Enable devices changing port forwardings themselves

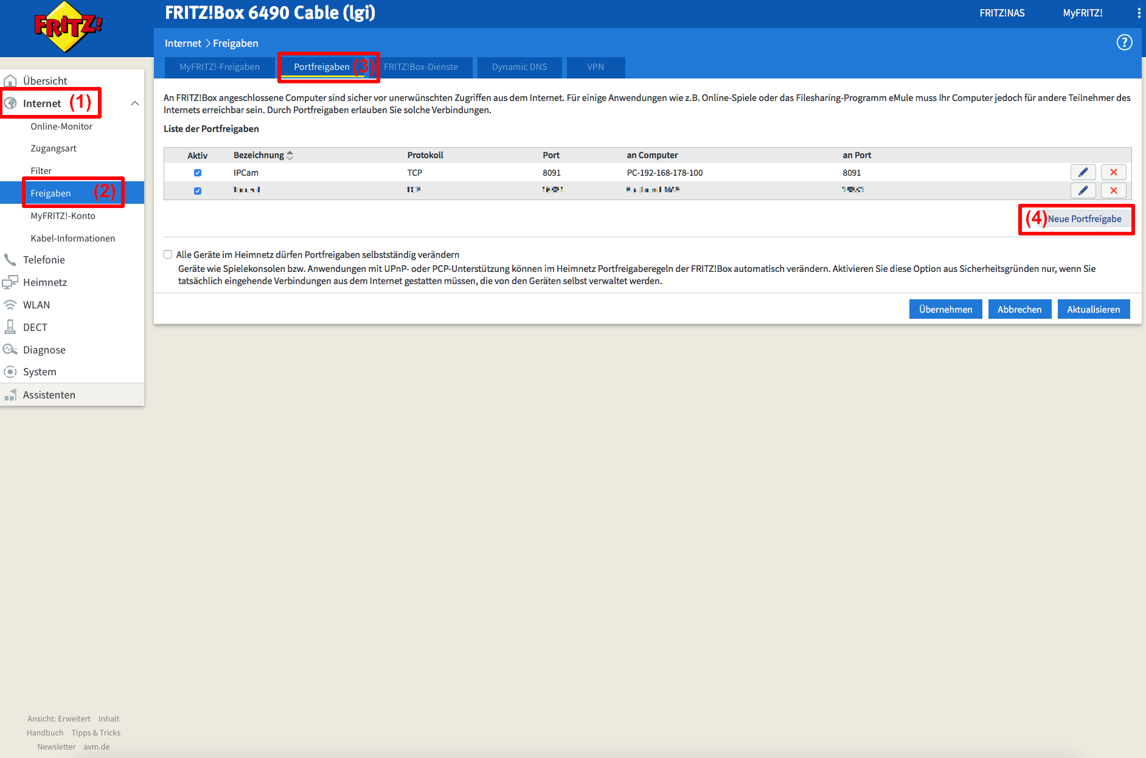click(168, 254)
